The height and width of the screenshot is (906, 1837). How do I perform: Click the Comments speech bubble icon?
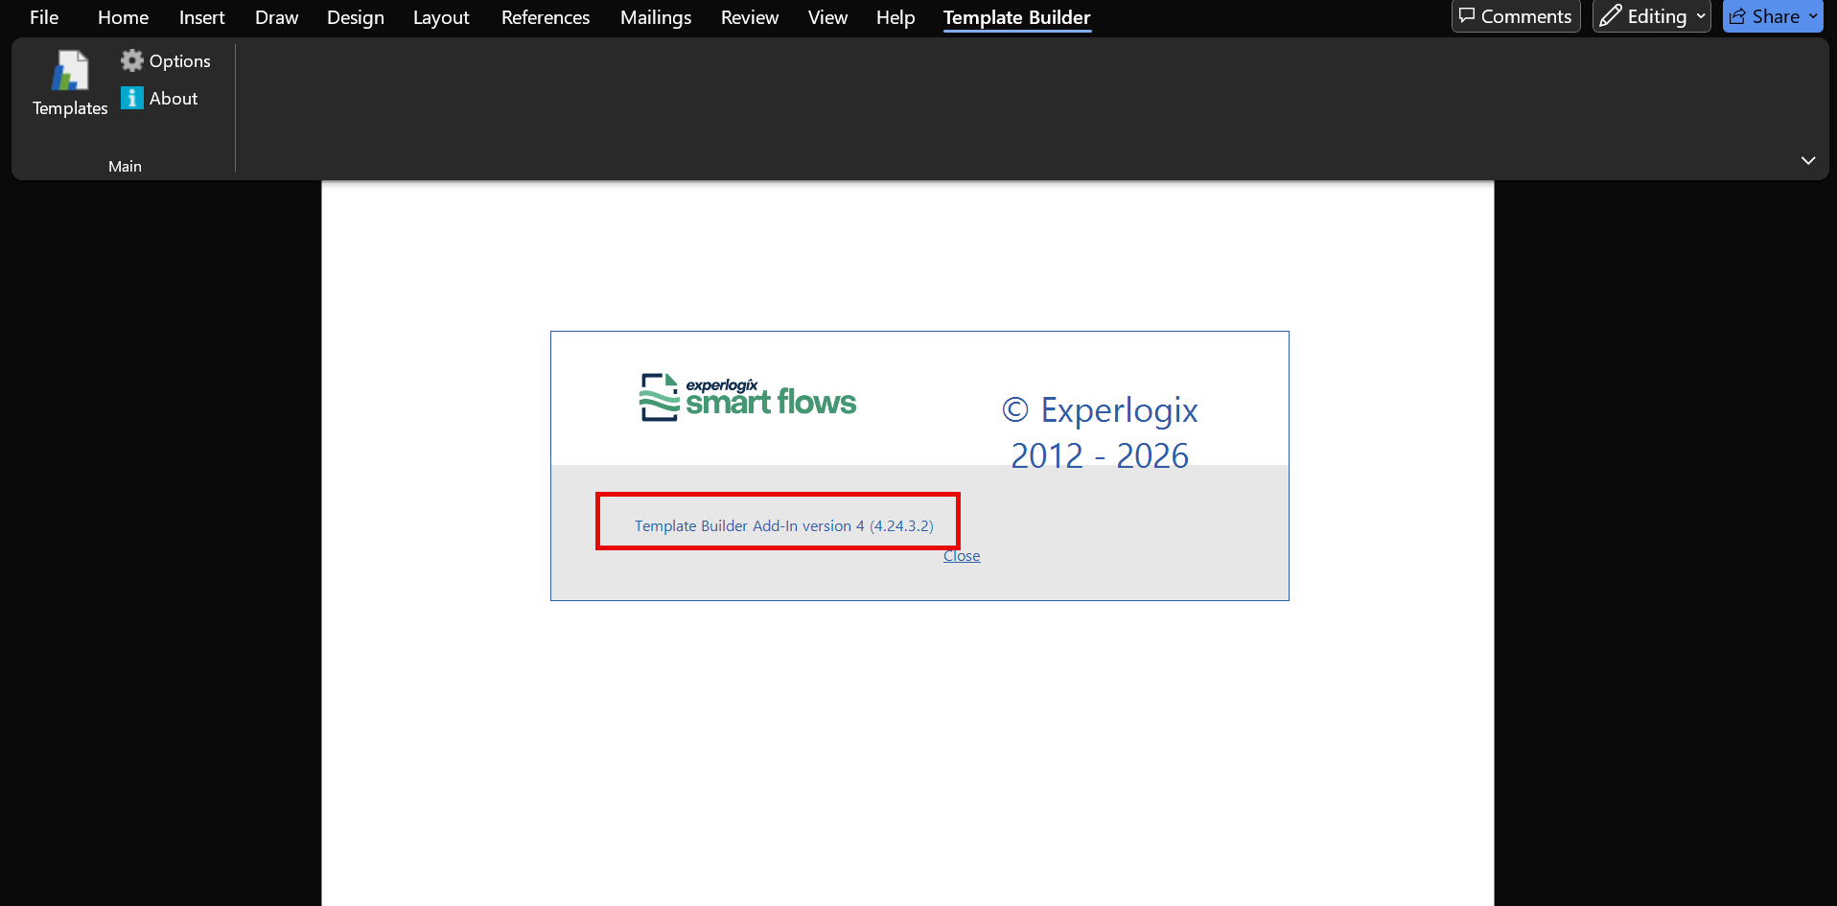tap(1467, 16)
